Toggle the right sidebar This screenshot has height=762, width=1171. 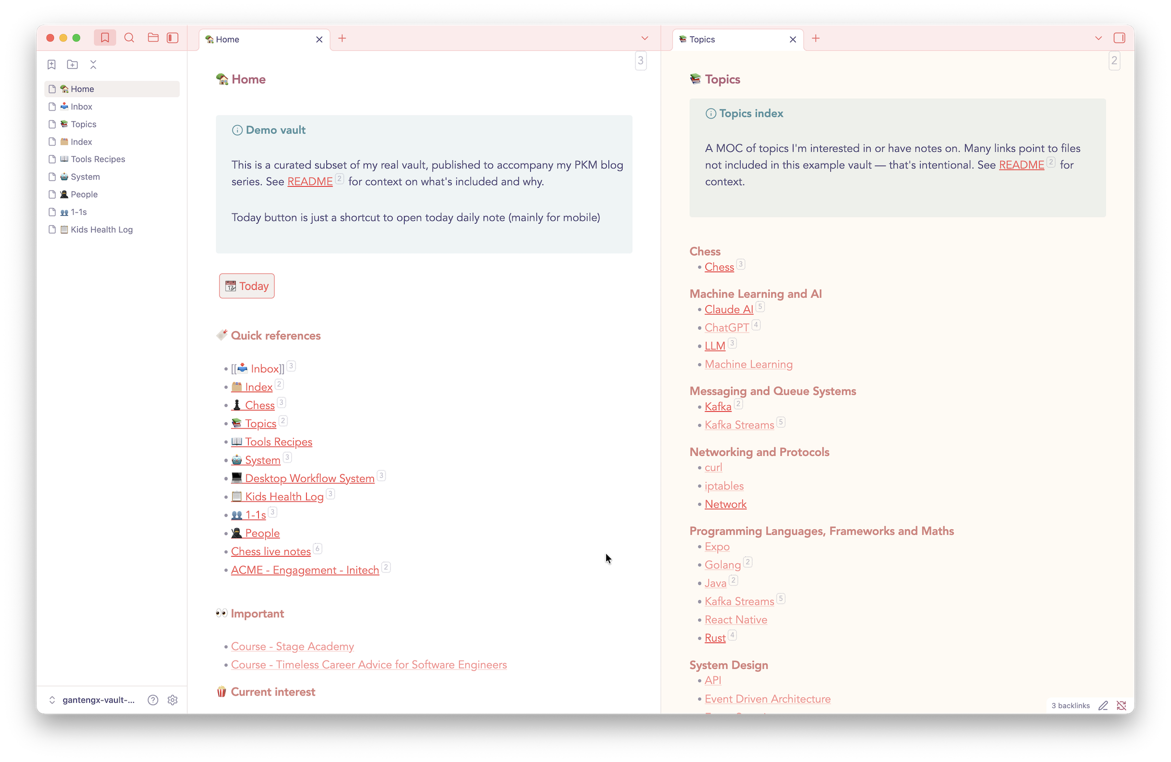(x=1119, y=38)
